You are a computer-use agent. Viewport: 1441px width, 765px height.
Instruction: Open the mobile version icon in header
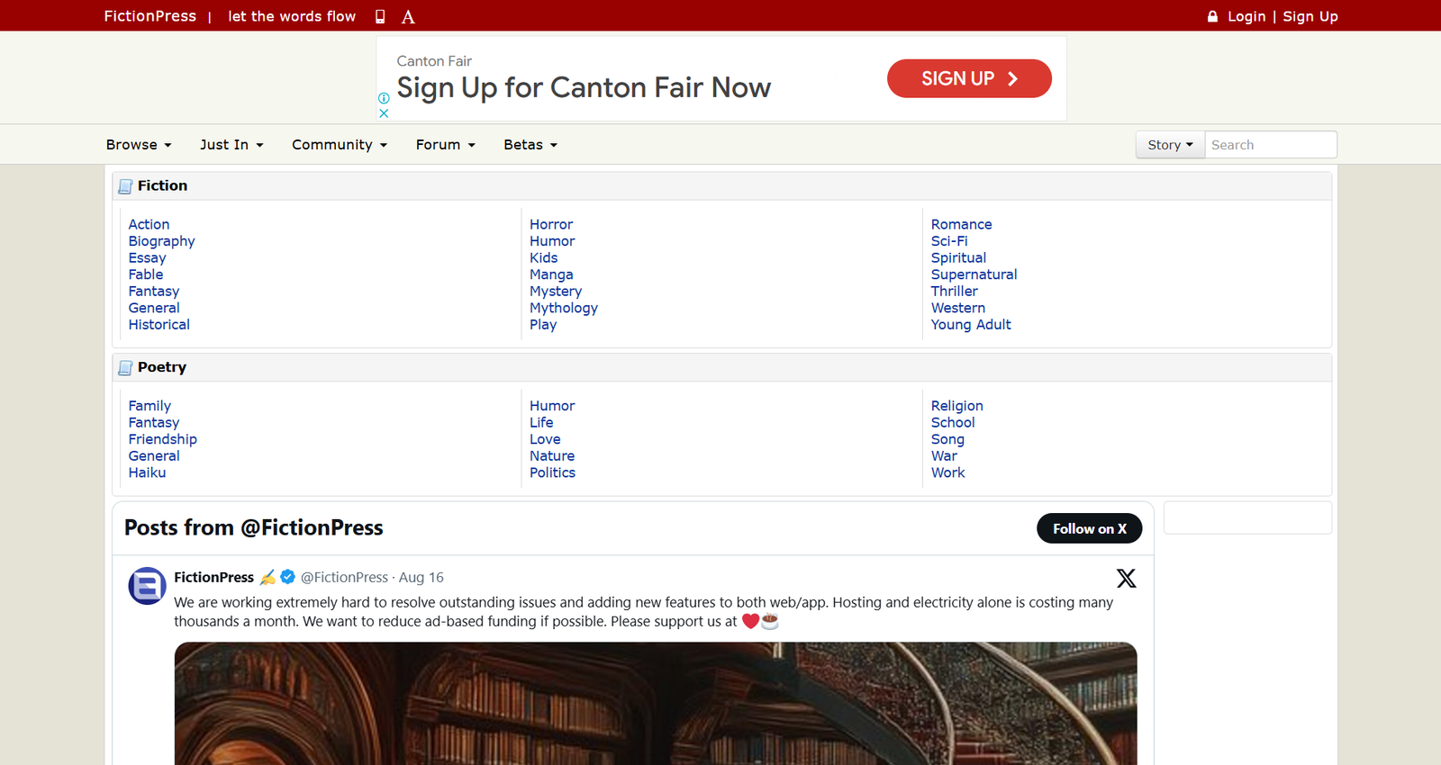pyautogui.click(x=380, y=16)
